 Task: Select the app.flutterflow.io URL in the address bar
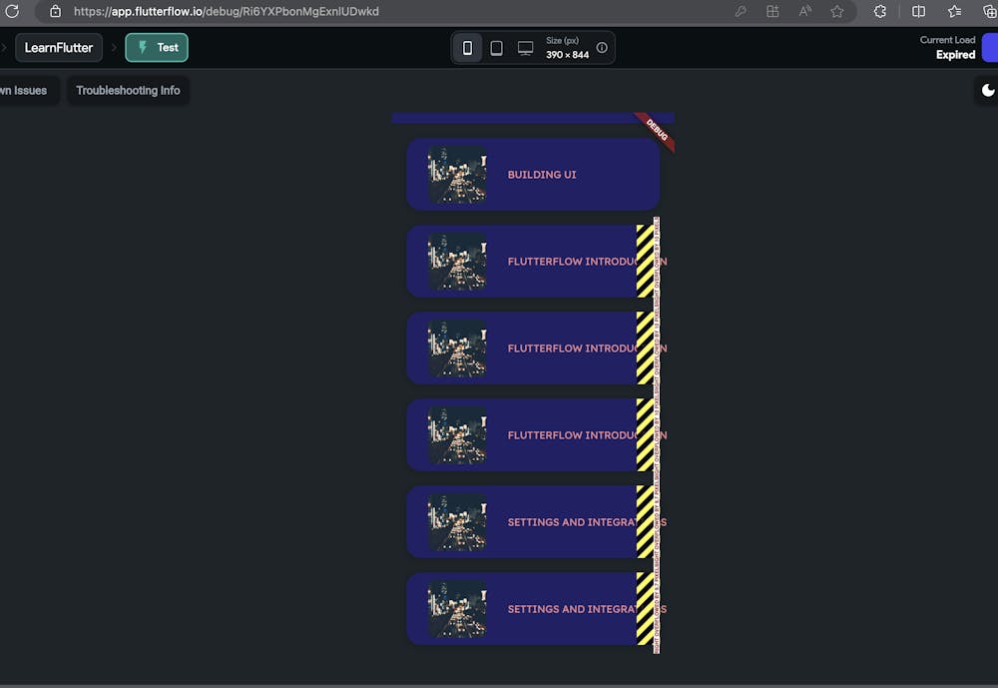pyautogui.click(x=226, y=11)
